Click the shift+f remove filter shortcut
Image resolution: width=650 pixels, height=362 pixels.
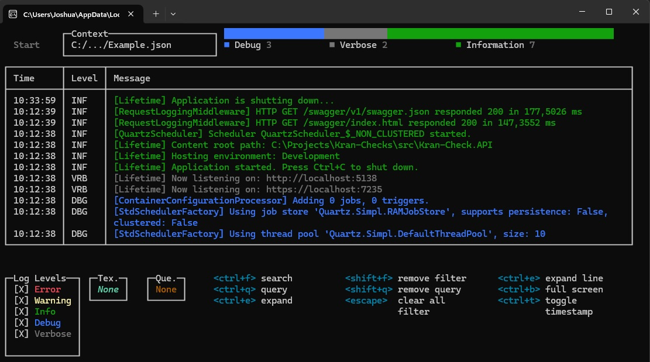[x=406, y=278]
